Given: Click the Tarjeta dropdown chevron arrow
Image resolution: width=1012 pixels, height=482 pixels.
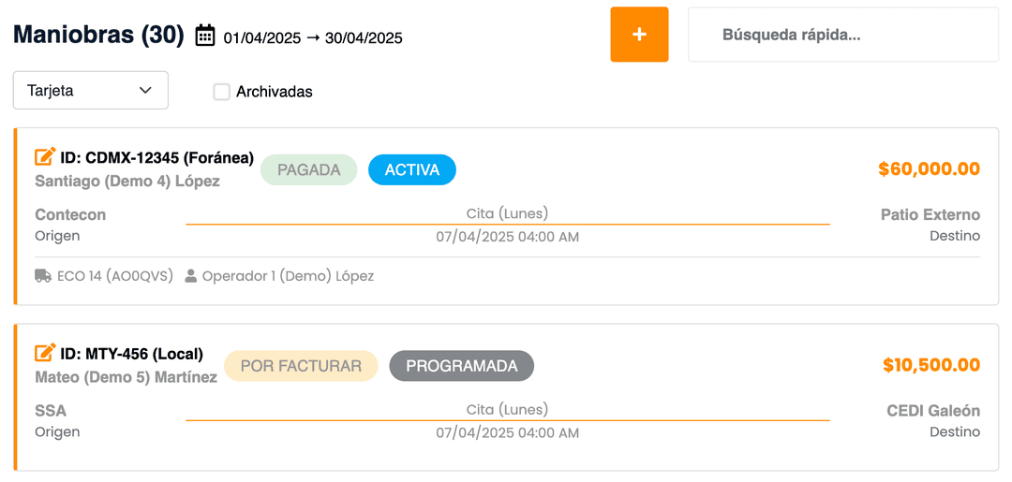Looking at the screenshot, I should (145, 91).
